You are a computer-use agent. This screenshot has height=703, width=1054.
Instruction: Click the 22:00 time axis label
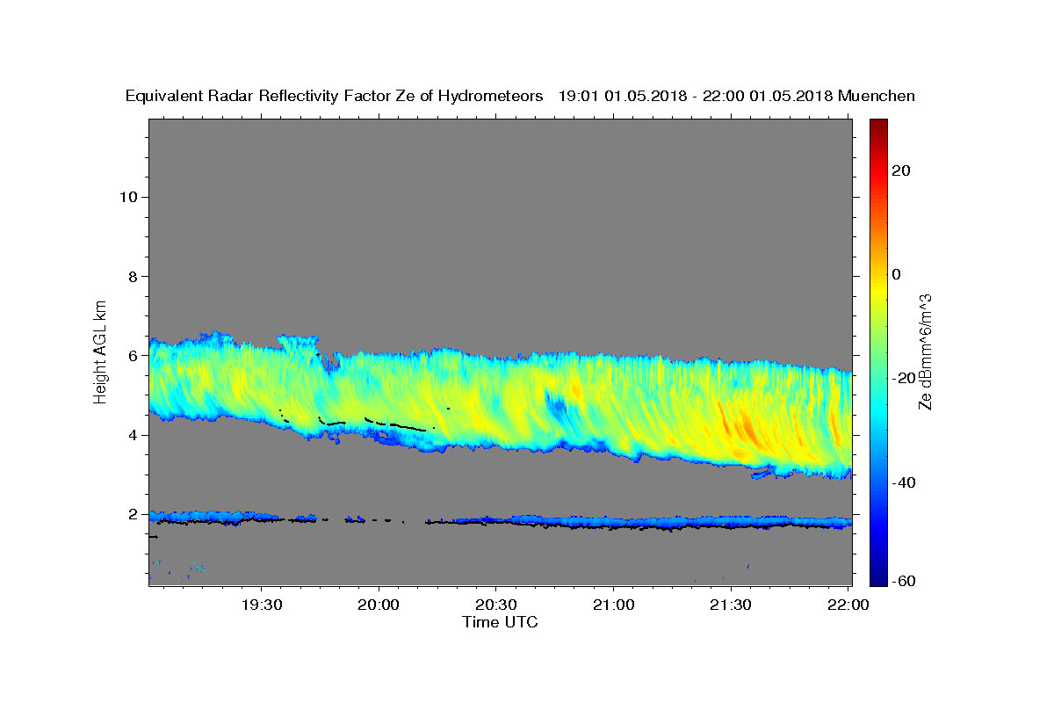[x=848, y=605]
